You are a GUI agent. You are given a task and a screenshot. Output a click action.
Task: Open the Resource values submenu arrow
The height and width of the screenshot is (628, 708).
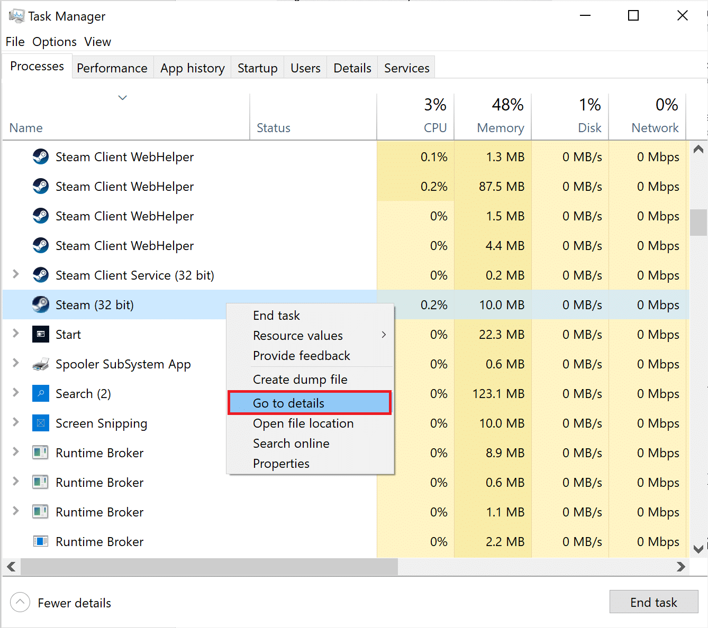pyautogui.click(x=384, y=335)
